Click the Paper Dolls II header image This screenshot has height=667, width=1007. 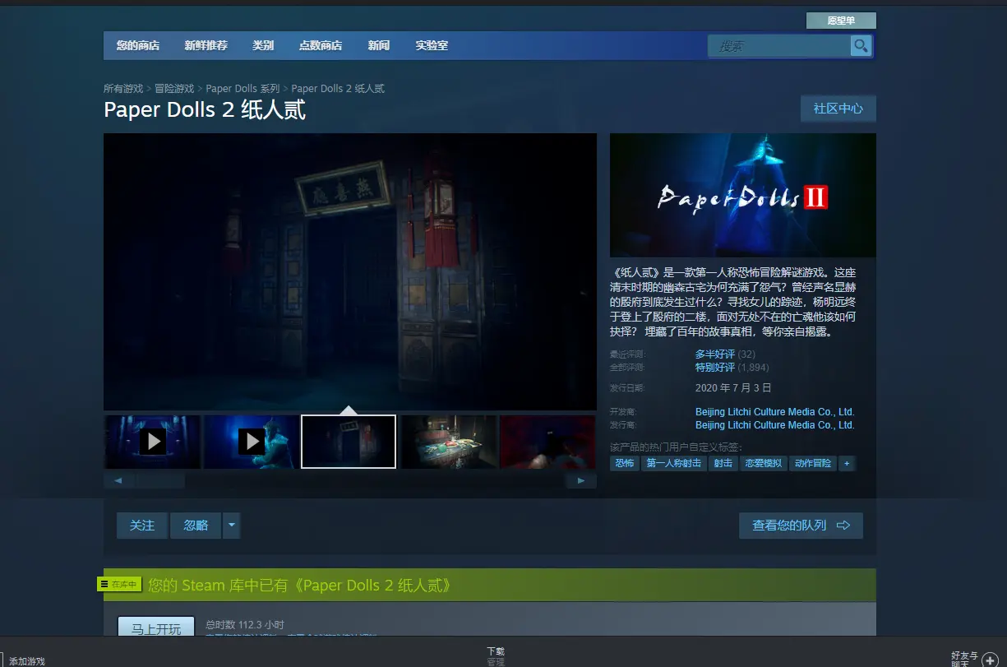pyautogui.click(x=743, y=196)
